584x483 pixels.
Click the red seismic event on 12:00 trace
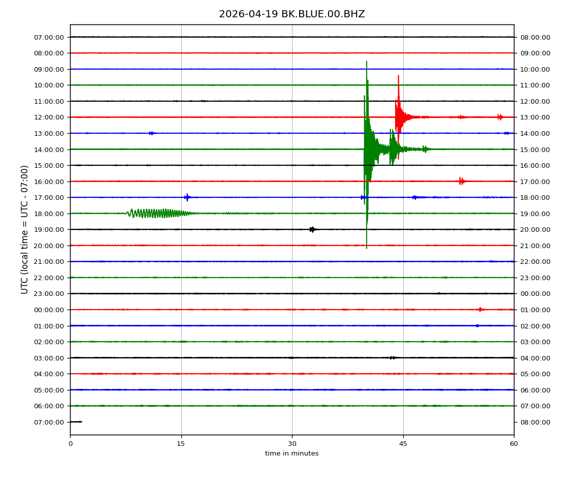point(399,117)
